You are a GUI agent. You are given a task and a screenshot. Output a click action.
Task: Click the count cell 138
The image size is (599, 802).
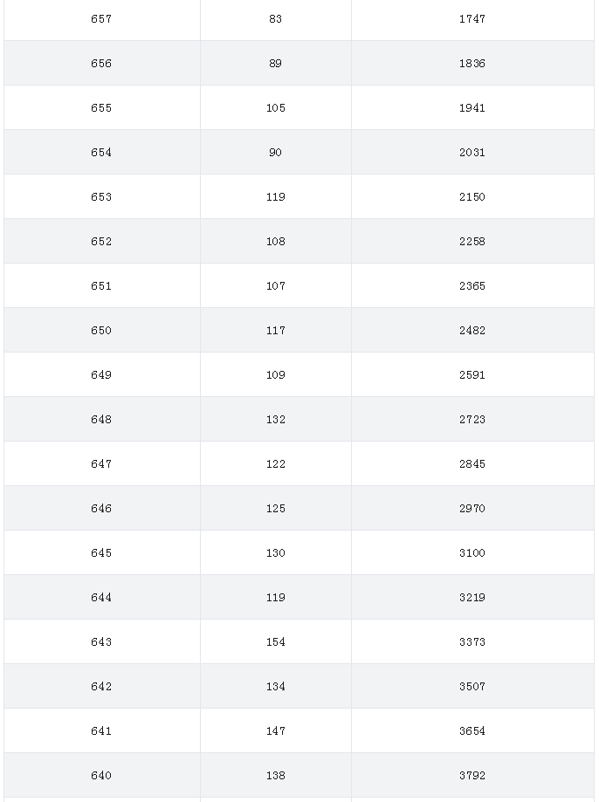[x=275, y=776]
